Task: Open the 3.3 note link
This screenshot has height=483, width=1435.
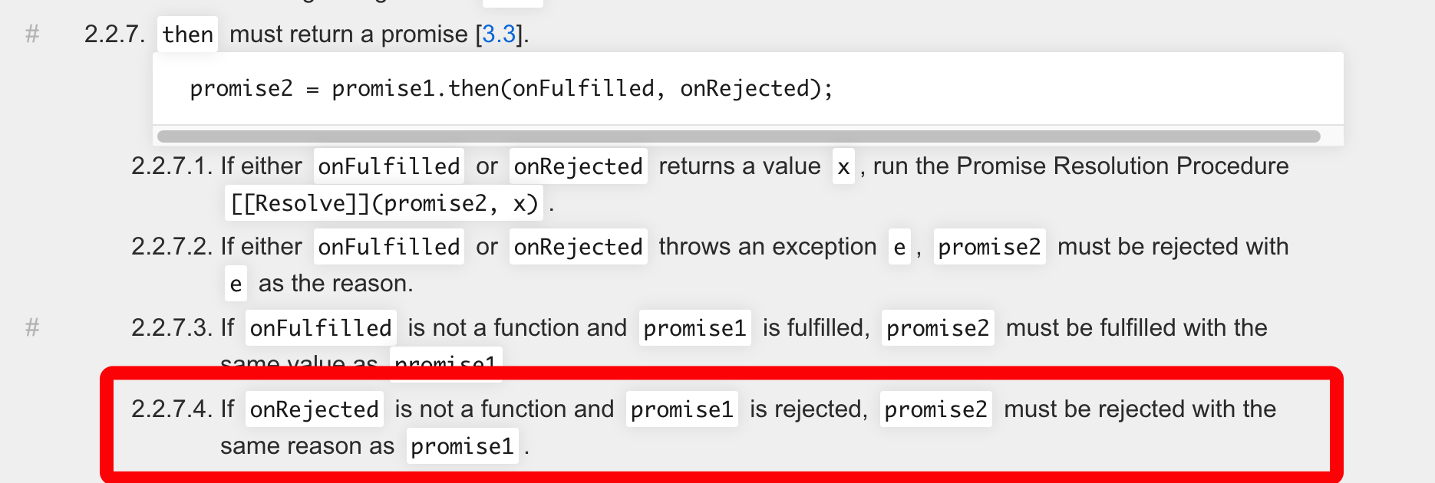Action: 499,34
